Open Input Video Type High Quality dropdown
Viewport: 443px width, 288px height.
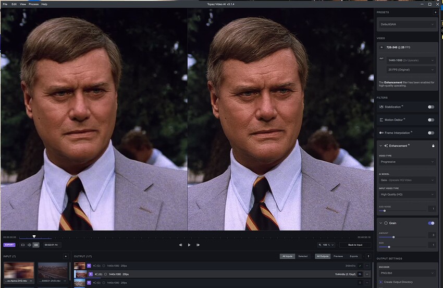407,195
